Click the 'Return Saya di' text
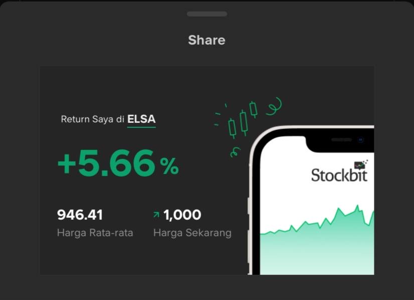The image size is (414, 300). point(93,119)
